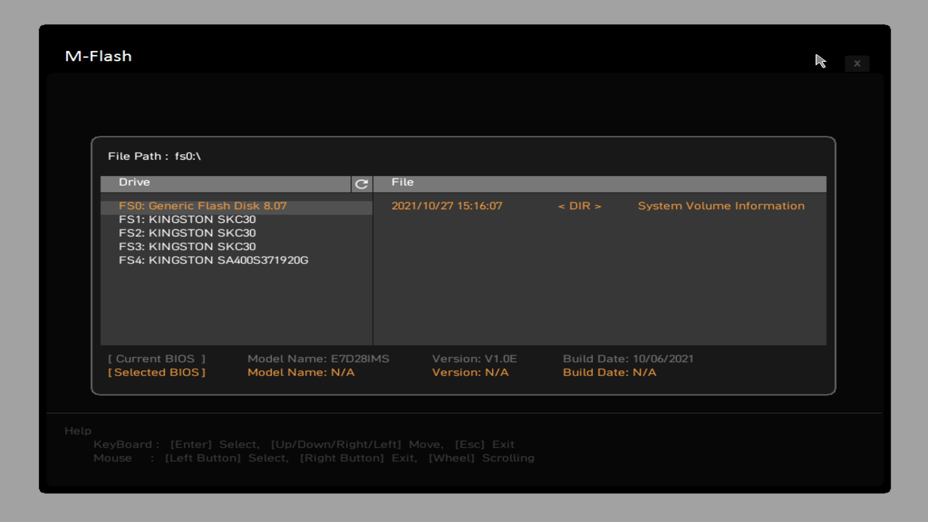Click the M-Flash title text
The height and width of the screenshot is (522, 928).
(99, 57)
